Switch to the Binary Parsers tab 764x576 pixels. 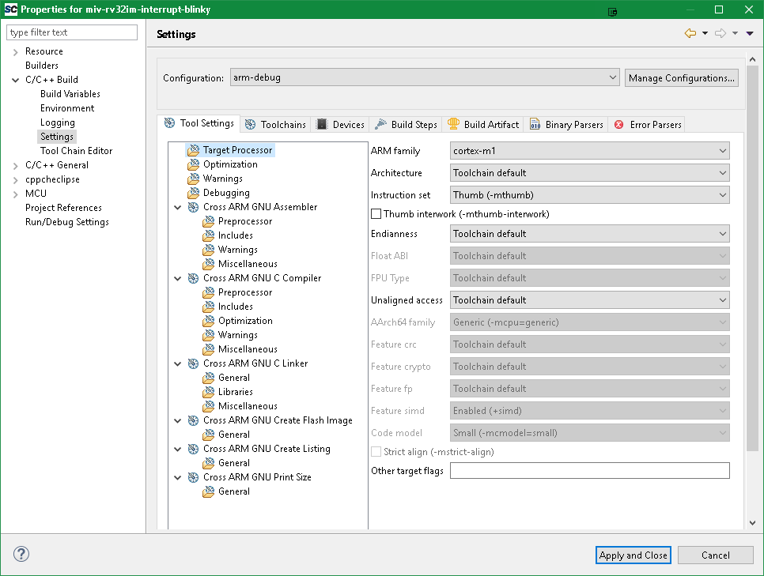click(566, 124)
